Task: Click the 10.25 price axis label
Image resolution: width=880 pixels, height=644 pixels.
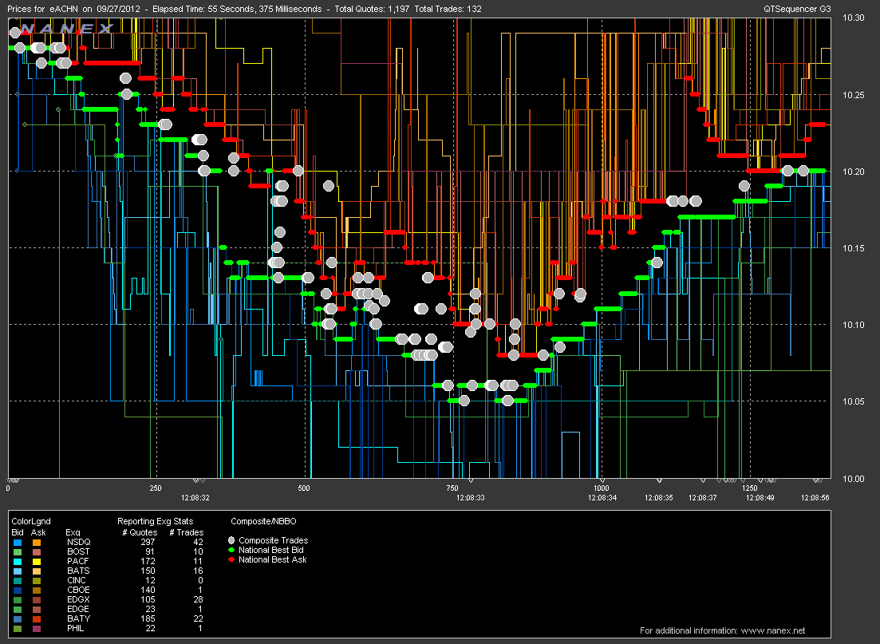Action: coord(853,95)
